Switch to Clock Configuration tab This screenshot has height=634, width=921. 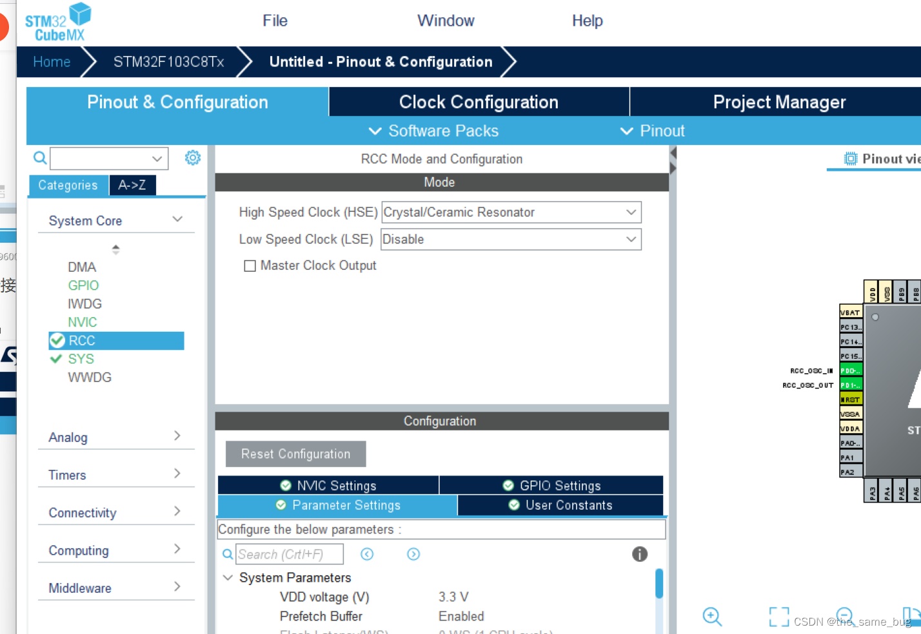pyautogui.click(x=479, y=102)
